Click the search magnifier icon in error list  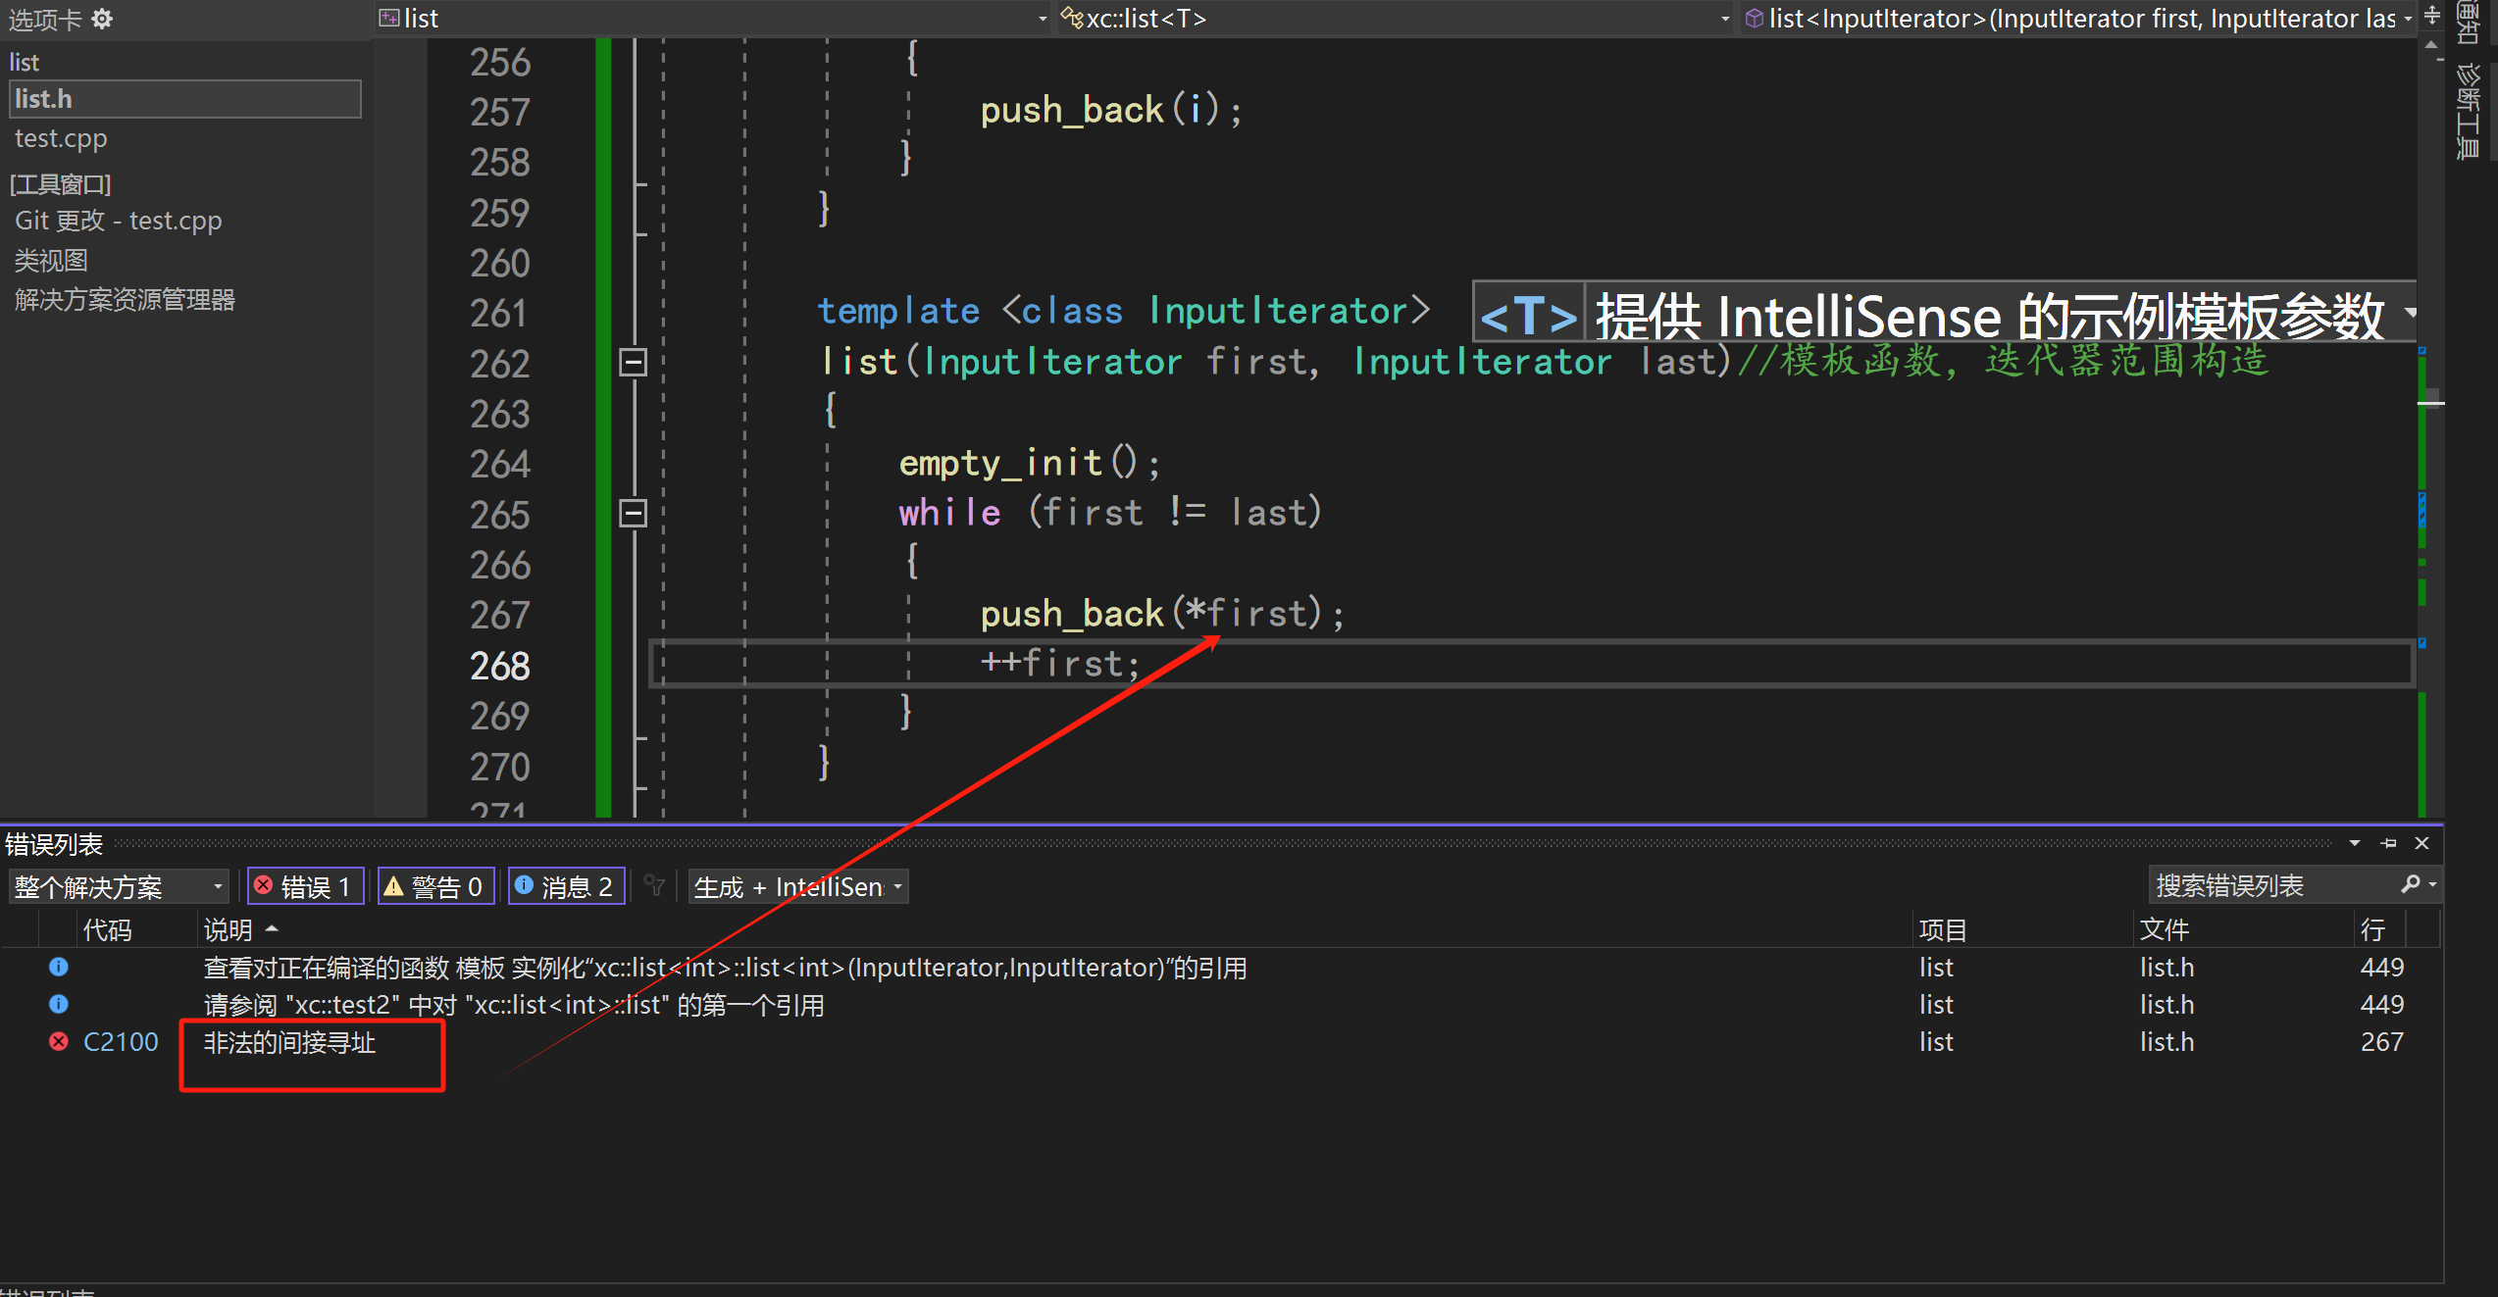click(2411, 885)
